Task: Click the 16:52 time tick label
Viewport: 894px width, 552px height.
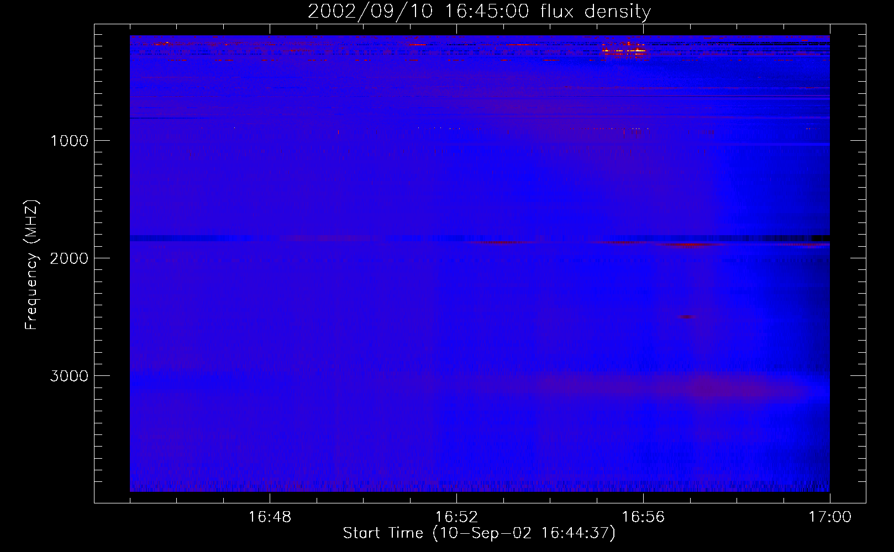Action: tap(456, 517)
